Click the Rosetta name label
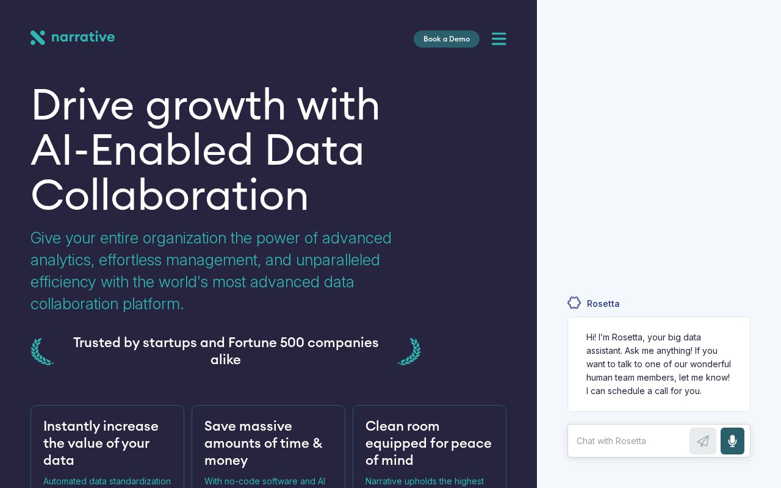781x488 pixels. (603, 304)
